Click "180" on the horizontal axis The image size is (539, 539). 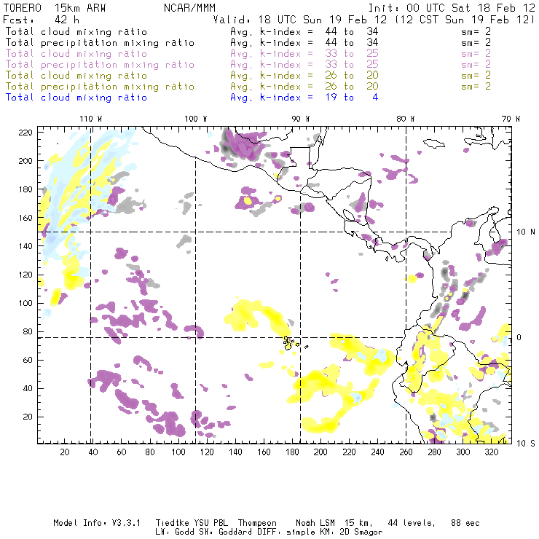coord(292,452)
